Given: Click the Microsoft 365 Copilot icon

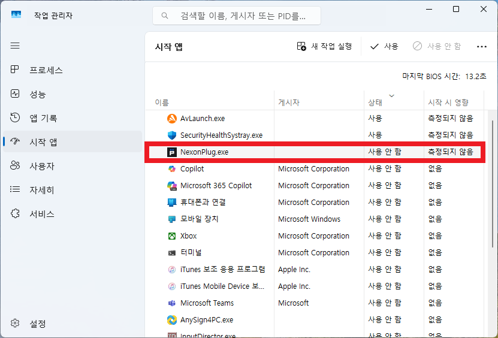Looking at the screenshot, I should pos(172,186).
